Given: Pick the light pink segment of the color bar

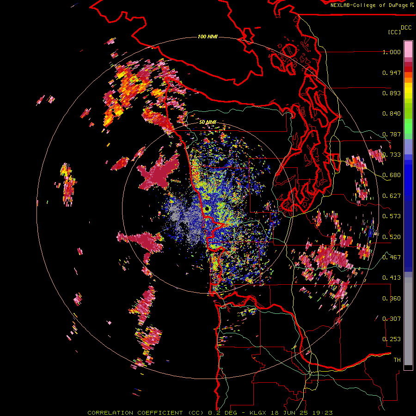Looking at the screenshot, I should (x=408, y=49).
